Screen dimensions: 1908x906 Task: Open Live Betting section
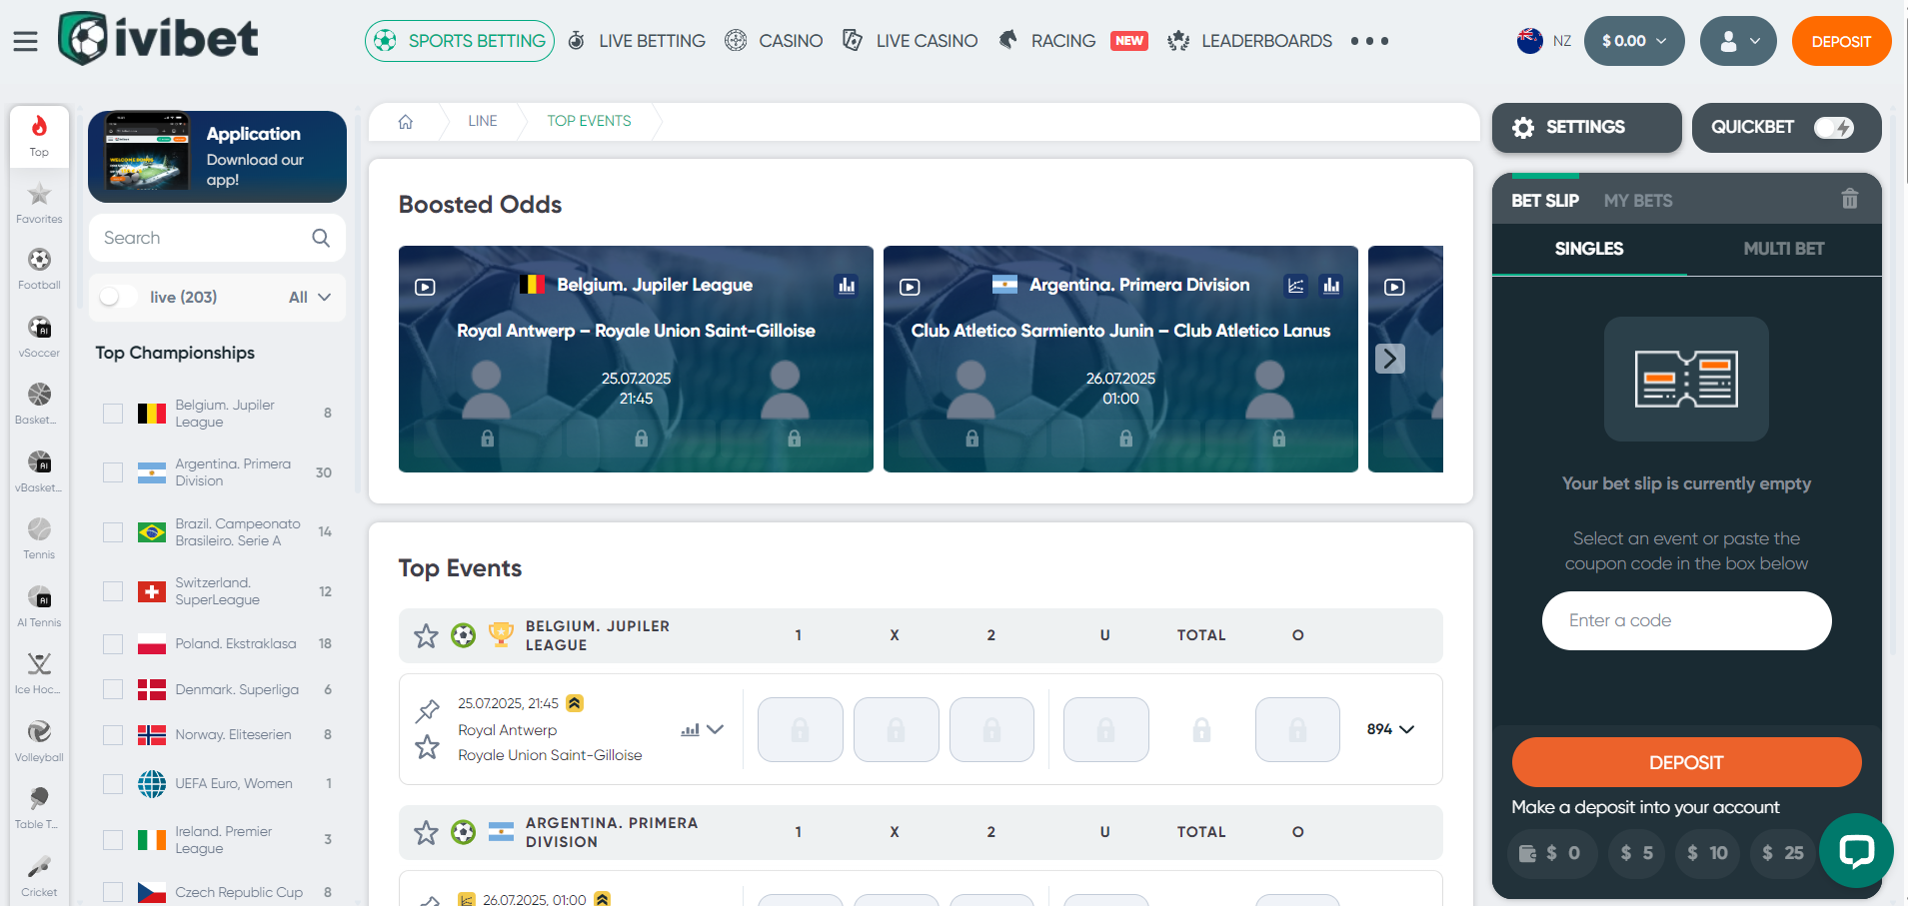pyautogui.click(x=637, y=41)
